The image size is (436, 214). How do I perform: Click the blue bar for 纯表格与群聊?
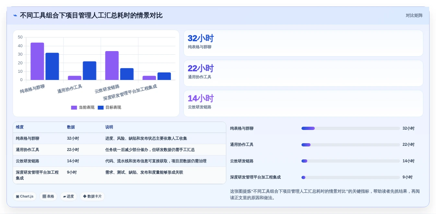(x=52, y=66)
